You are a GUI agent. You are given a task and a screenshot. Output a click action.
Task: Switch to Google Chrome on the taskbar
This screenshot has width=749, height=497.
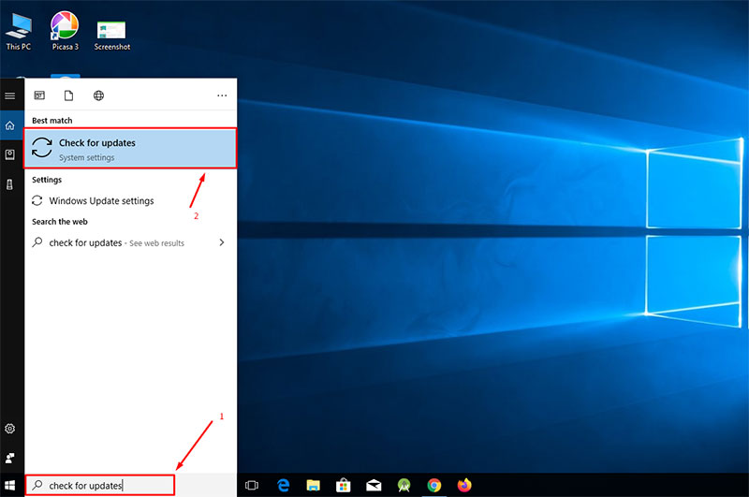click(x=434, y=486)
